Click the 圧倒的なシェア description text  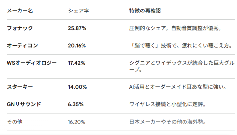coord(175,28)
